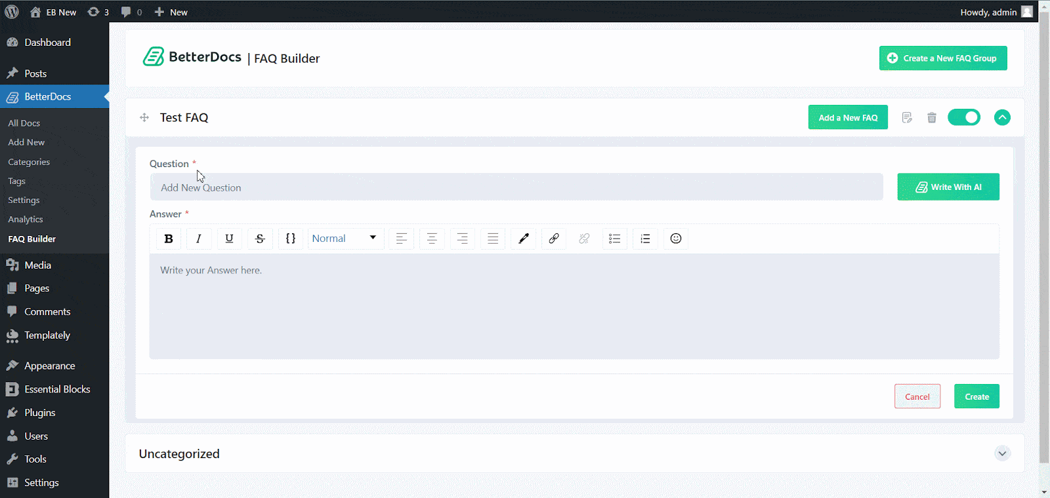Insert a link using the link icon
Viewport: 1050px width, 498px height.
pos(554,239)
